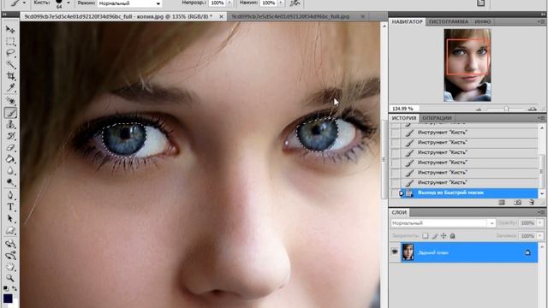Open the ИСТОРИЯ panel tab

(x=404, y=118)
